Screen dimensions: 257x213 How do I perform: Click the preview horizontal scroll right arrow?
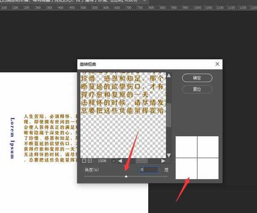tap(163, 161)
